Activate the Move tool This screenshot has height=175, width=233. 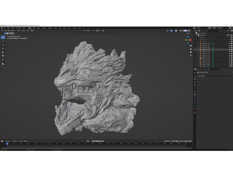(x=3, y=45)
